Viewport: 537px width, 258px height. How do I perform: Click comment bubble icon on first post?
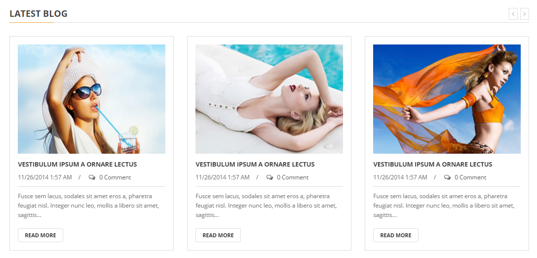point(92,177)
